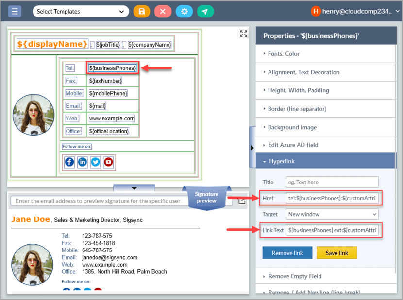Open the Select Templates dropdown
Viewport: 403px width, 300px height.
(x=81, y=11)
